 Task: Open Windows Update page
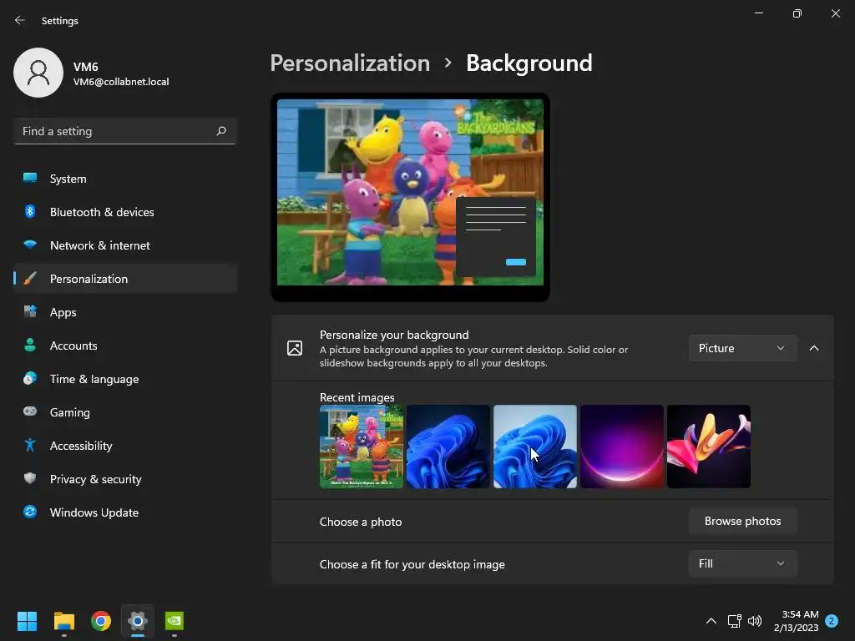125,512
